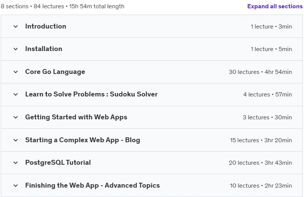
Task: Click the 15 lectures • 3hr 20min label
Action: 261,140
